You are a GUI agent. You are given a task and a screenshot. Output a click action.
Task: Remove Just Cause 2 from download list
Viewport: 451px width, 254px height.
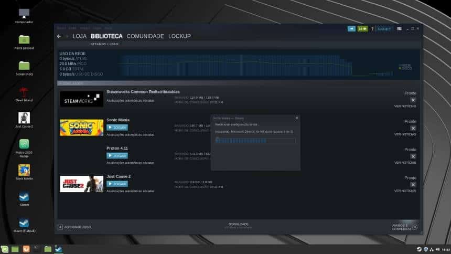tap(413, 185)
